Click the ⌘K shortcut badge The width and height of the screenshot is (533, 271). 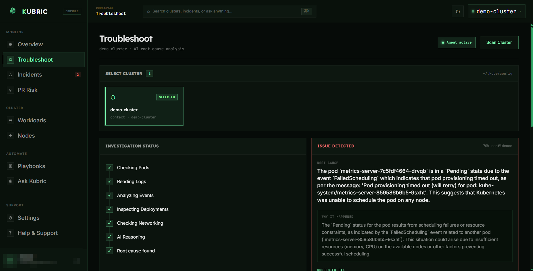[x=307, y=11]
